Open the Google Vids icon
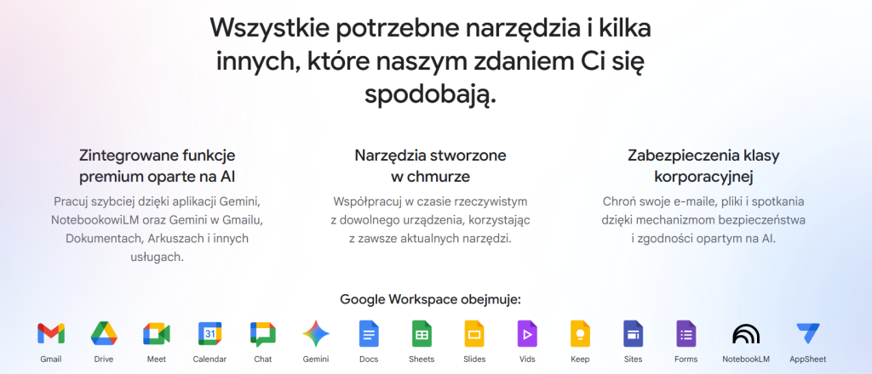 527,333
